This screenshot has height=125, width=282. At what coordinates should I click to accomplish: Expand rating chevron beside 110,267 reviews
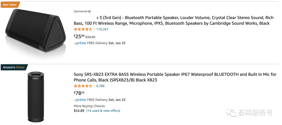pos(95,29)
